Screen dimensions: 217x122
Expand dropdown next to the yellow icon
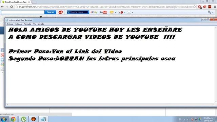coord(115,12)
